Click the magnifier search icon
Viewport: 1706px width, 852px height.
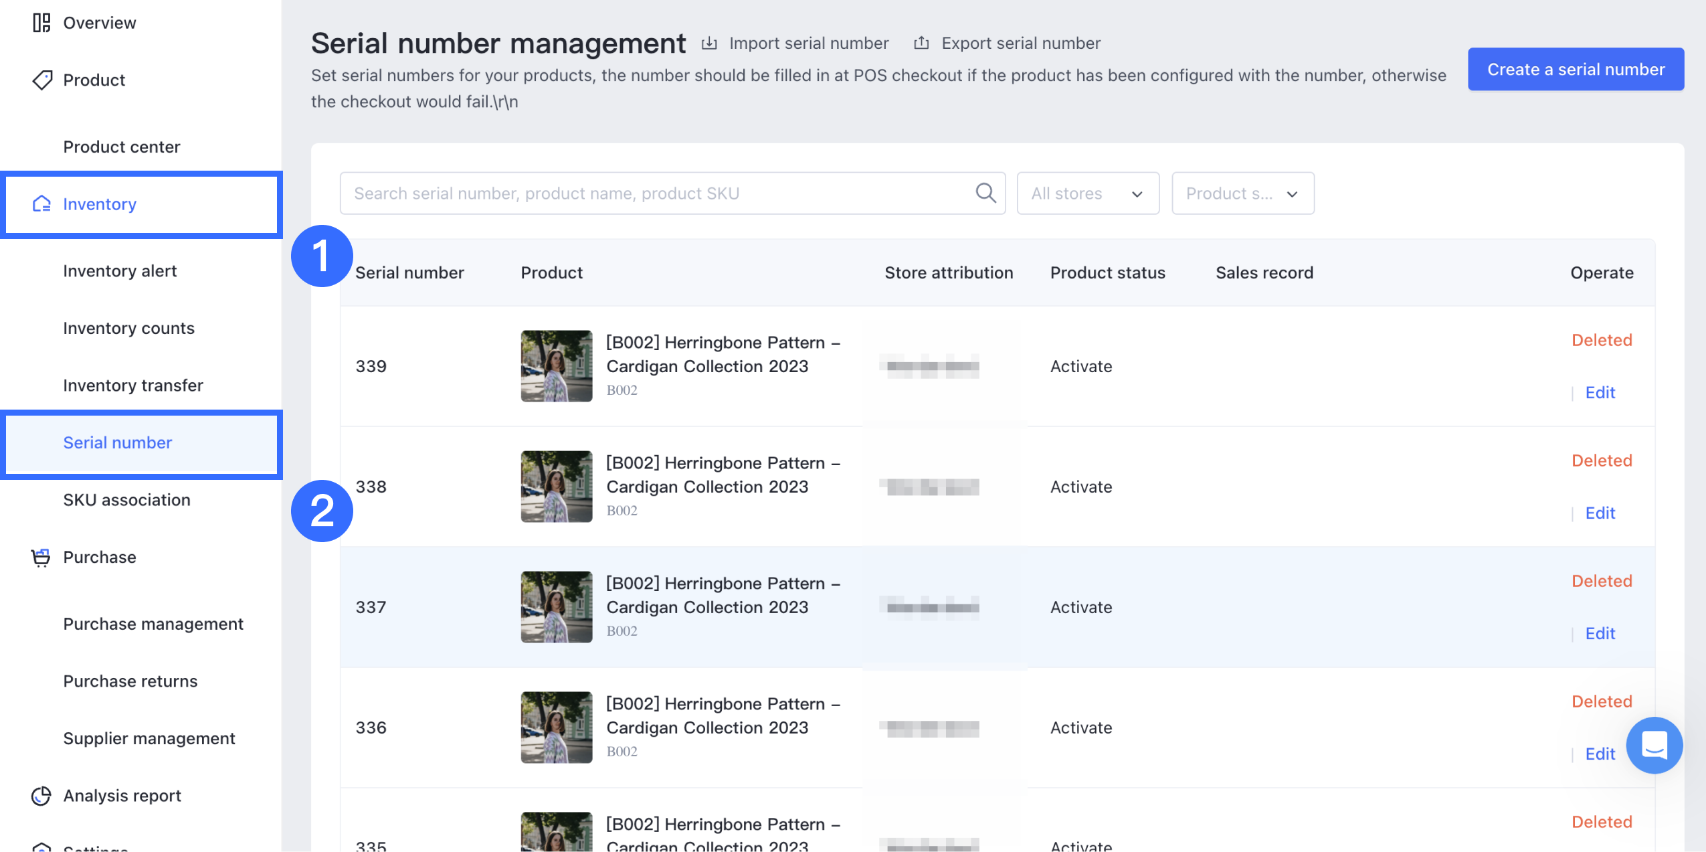pyautogui.click(x=985, y=193)
